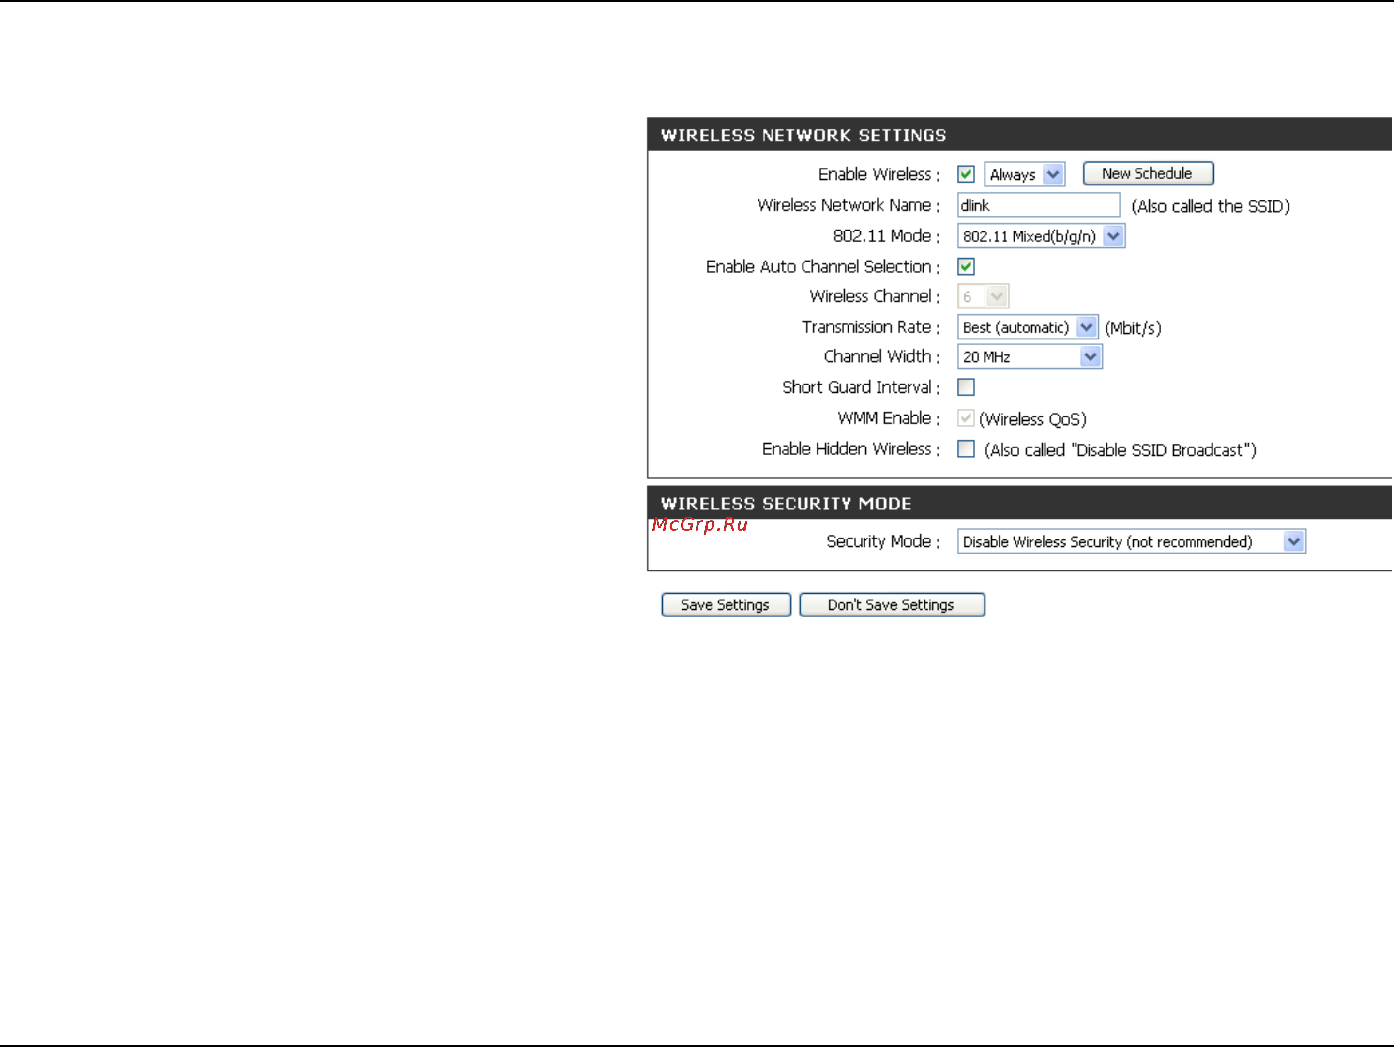Click the Save Settings button
This screenshot has height=1047, width=1394.
pyautogui.click(x=726, y=604)
